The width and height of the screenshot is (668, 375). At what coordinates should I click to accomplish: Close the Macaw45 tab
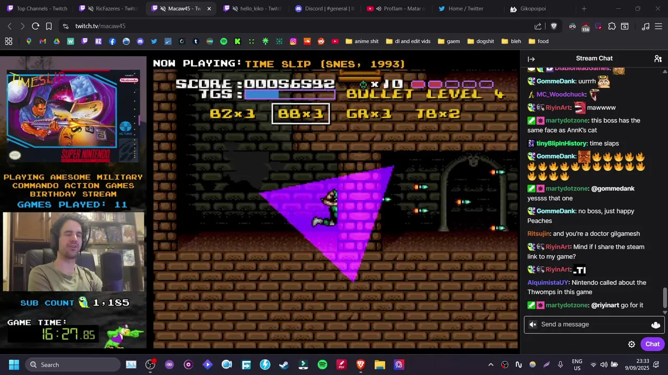(209, 9)
